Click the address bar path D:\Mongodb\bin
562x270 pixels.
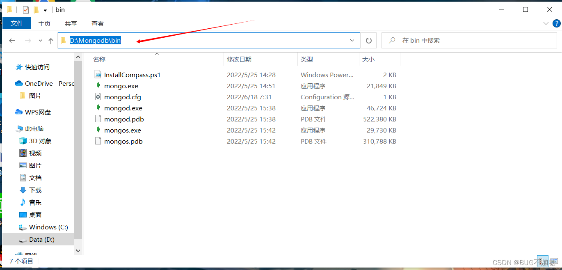[95, 41]
